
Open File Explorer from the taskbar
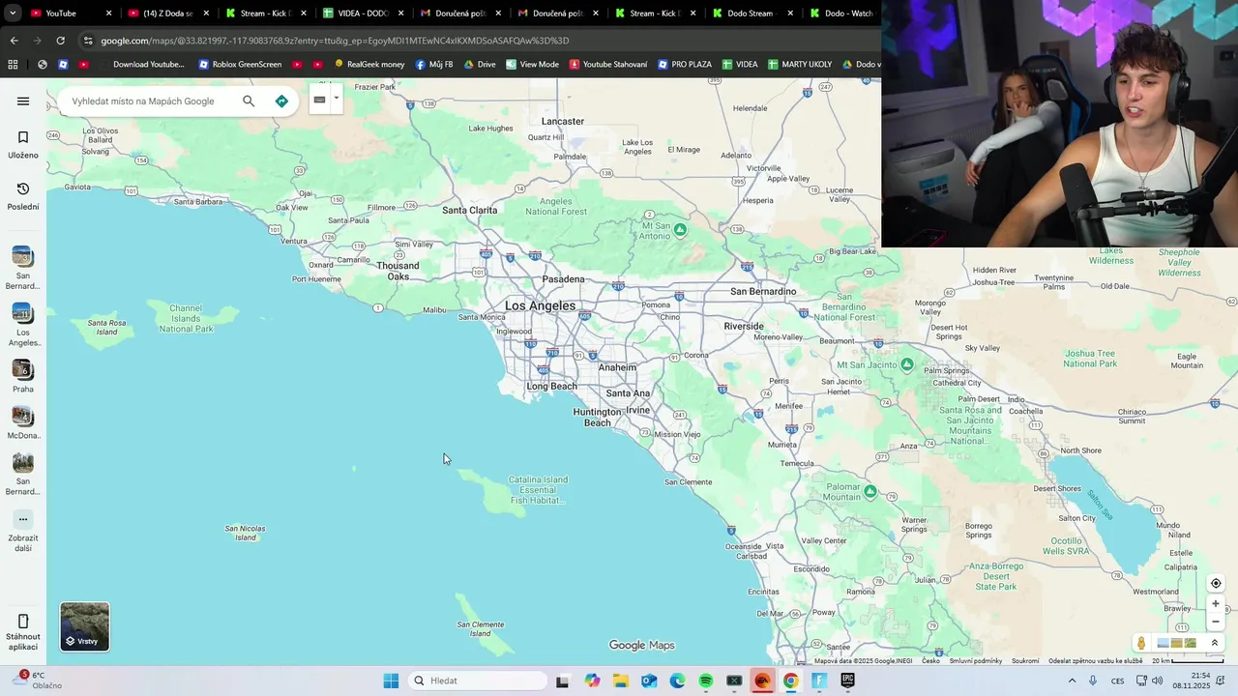(x=620, y=681)
